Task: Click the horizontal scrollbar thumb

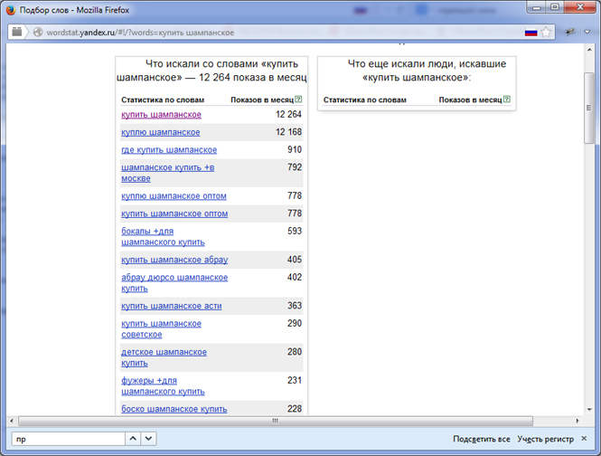Action: click(276, 421)
